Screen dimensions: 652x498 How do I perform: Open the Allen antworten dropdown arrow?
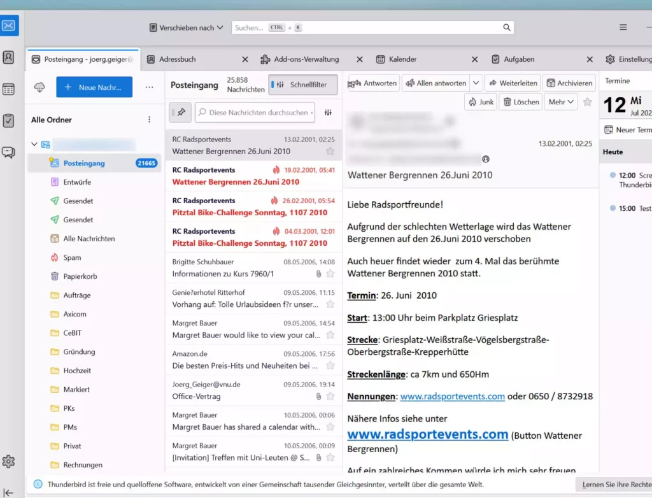point(476,83)
